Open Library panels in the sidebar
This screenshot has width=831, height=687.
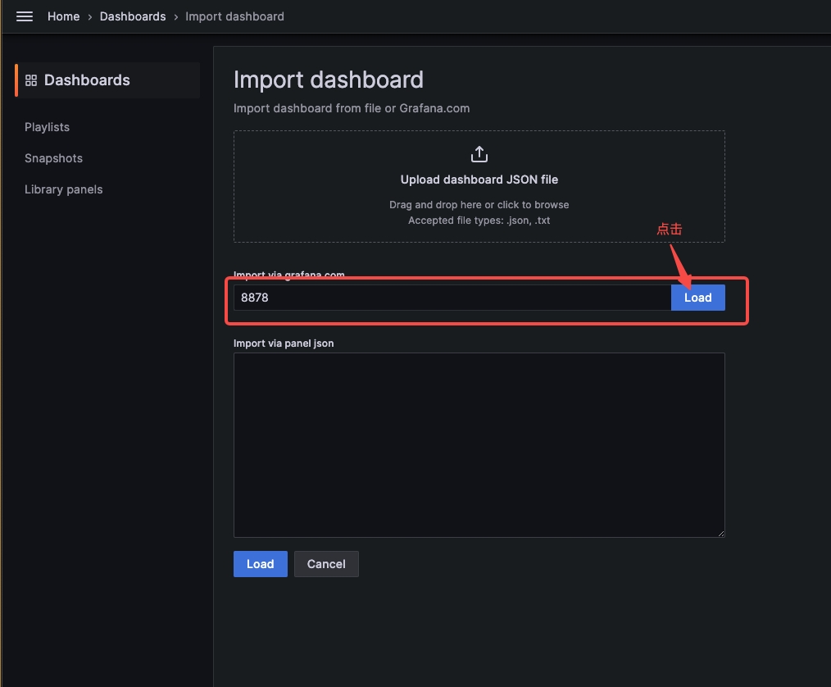tap(64, 189)
